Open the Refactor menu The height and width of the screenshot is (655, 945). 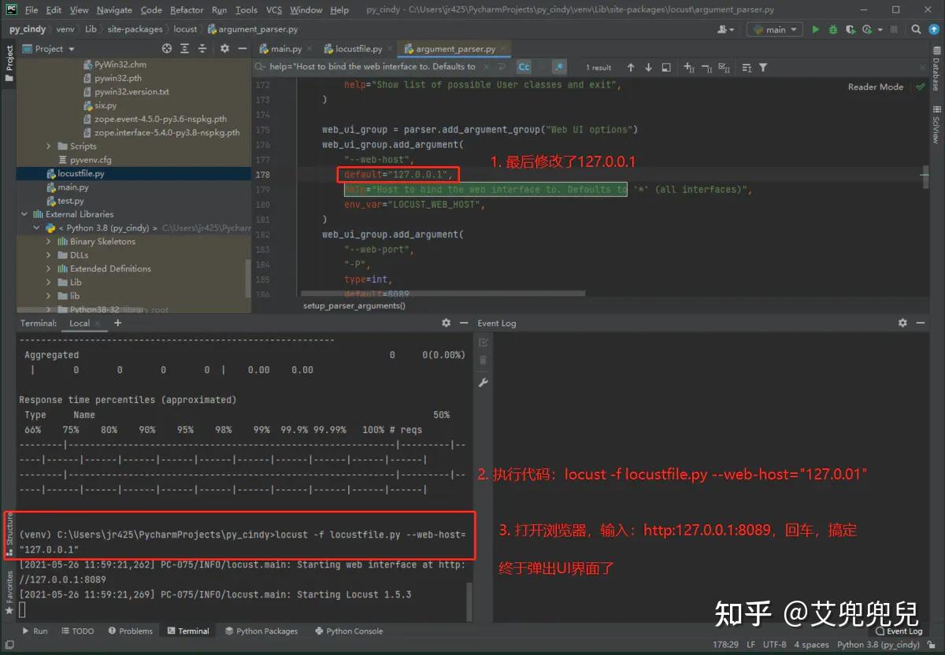pyautogui.click(x=187, y=9)
